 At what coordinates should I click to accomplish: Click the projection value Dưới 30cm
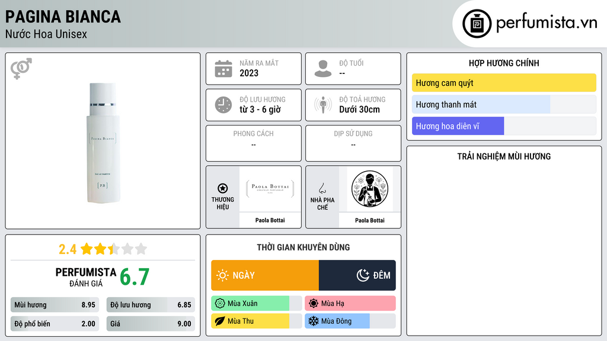tap(360, 110)
